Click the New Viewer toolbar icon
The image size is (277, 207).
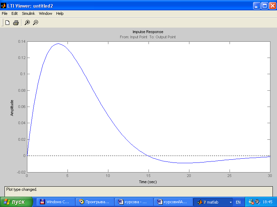coord(7,22)
